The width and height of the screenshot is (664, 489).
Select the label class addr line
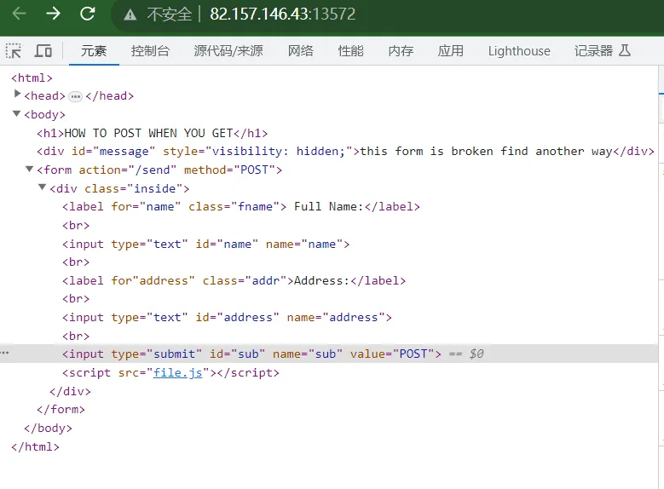[x=234, y=280]
